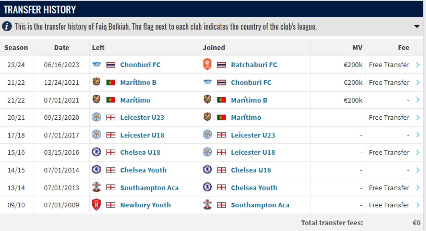
Task: Open Chelsea Youth joined link in 13/14
Action: click(254, 188)
